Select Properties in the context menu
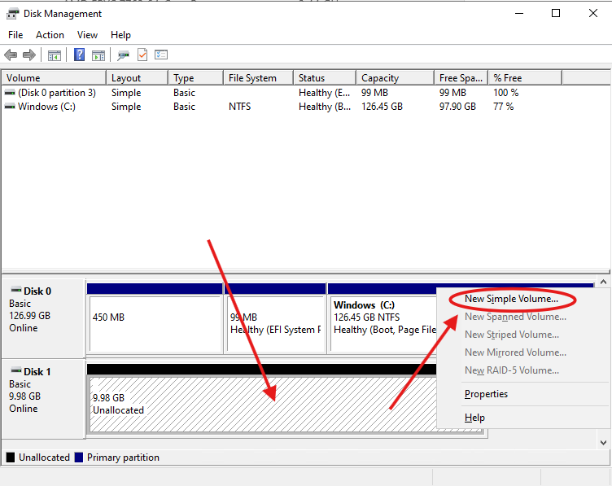 pyautogui.click(x=486, y=394)
